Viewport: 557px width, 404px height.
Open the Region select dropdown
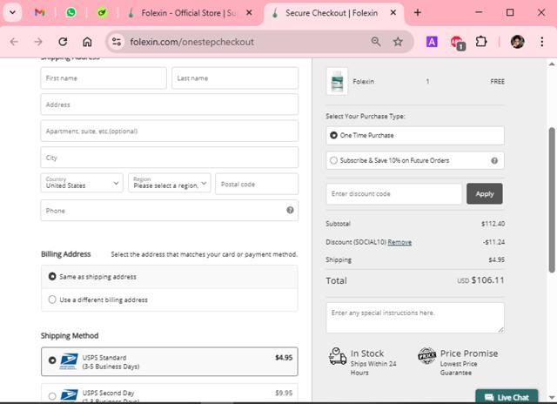tap(170, 183)
